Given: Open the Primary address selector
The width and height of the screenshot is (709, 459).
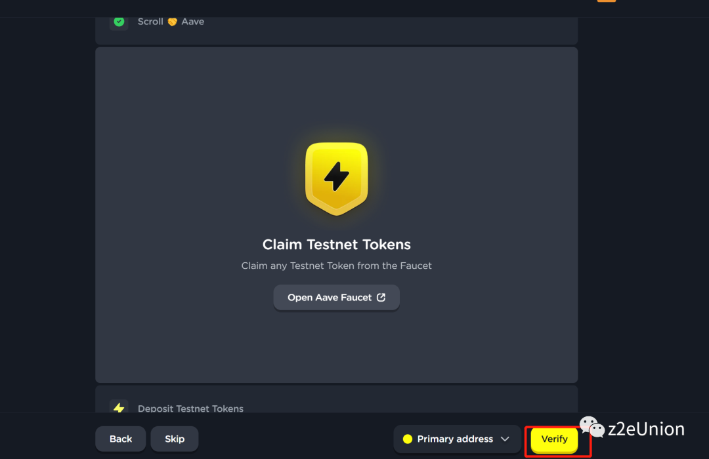Looking at the screenshot, I should point(457,439).
